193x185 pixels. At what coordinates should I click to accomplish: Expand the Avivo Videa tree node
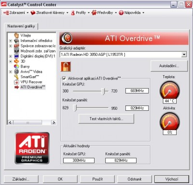click(x=11, y=72)
